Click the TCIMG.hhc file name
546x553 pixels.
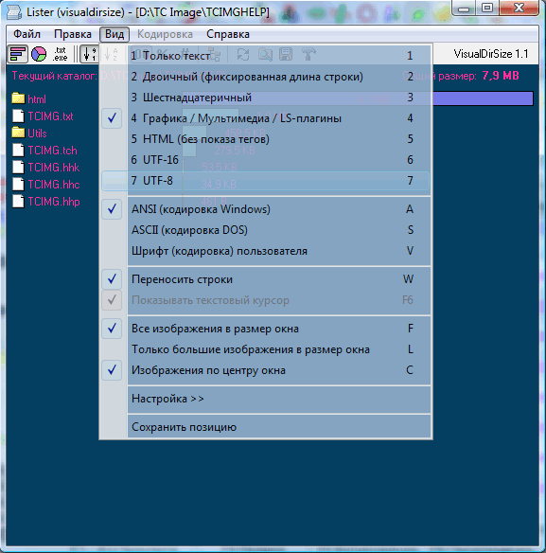coord(54,185)
